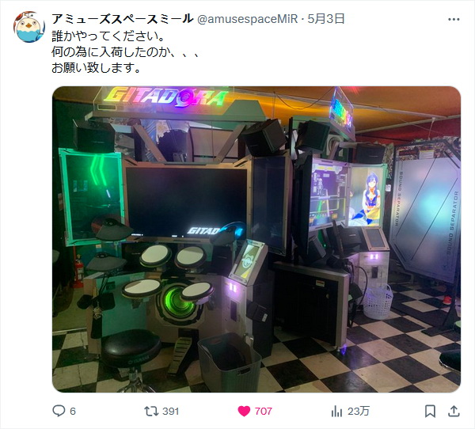Open the share upload icon

[454, 411]
